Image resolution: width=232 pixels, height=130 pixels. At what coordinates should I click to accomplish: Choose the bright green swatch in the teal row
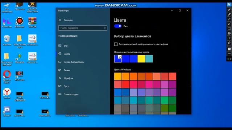click(165, 100)
